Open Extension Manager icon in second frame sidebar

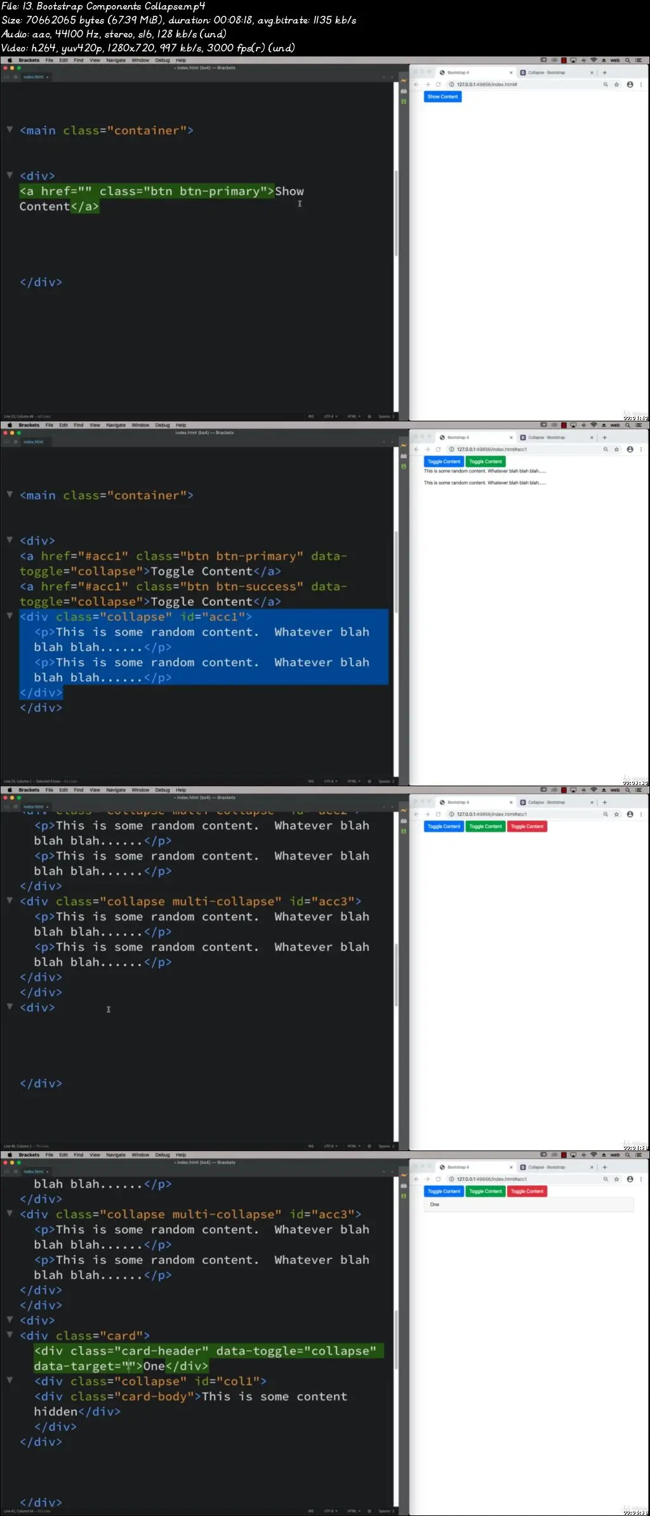[x=404, y=456]
